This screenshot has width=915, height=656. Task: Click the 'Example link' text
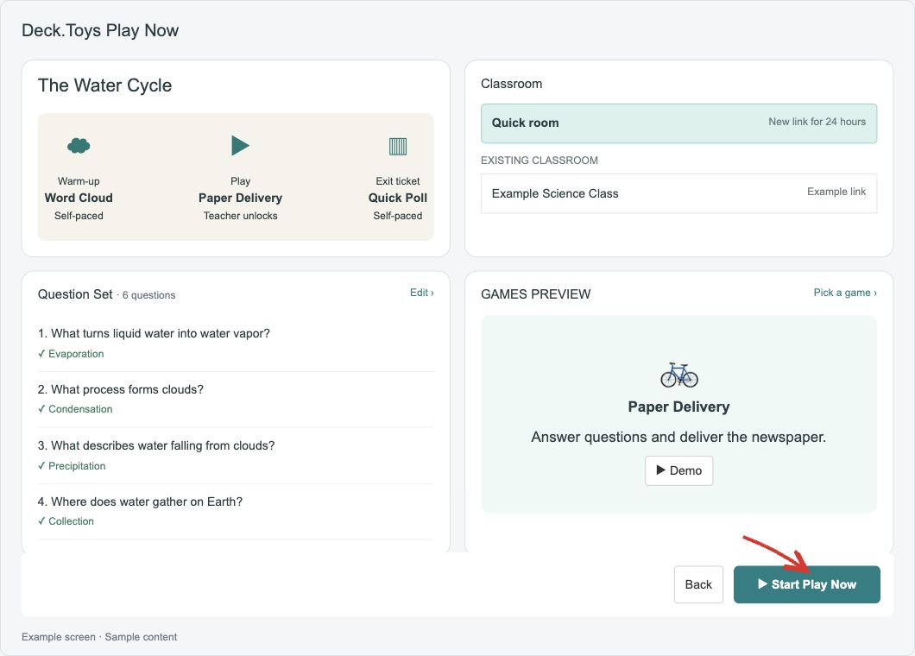coord(836,192)
